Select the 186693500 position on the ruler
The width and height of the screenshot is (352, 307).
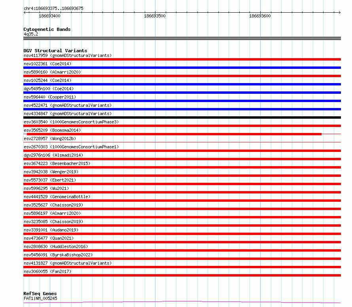[x=155, y=16]
